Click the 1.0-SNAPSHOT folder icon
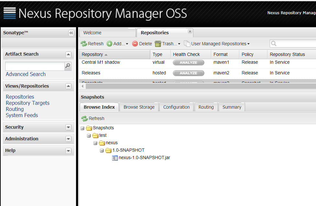316x206 pixels. 108,150
